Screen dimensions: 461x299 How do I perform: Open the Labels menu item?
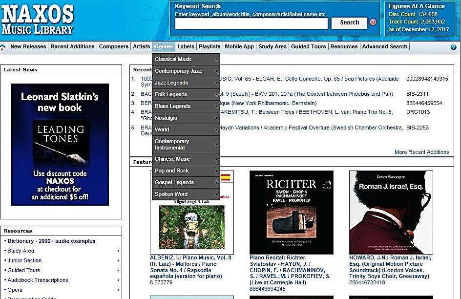[x=186, y=46]
